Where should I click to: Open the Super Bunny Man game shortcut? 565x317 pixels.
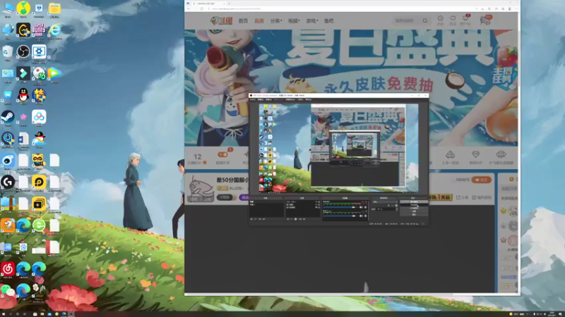[x=39, y=30]
